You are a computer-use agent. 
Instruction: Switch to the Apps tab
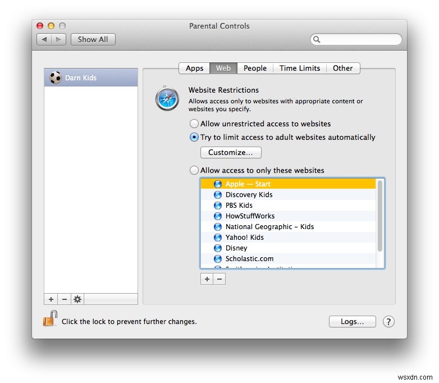(194, 68)
